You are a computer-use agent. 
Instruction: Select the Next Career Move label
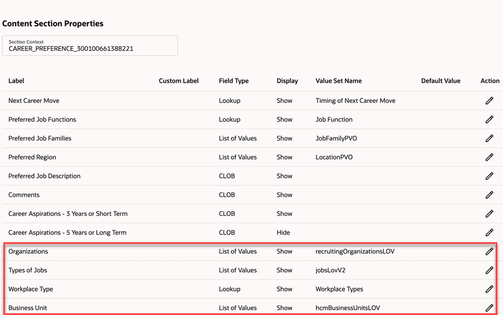[x=34, y=101]
